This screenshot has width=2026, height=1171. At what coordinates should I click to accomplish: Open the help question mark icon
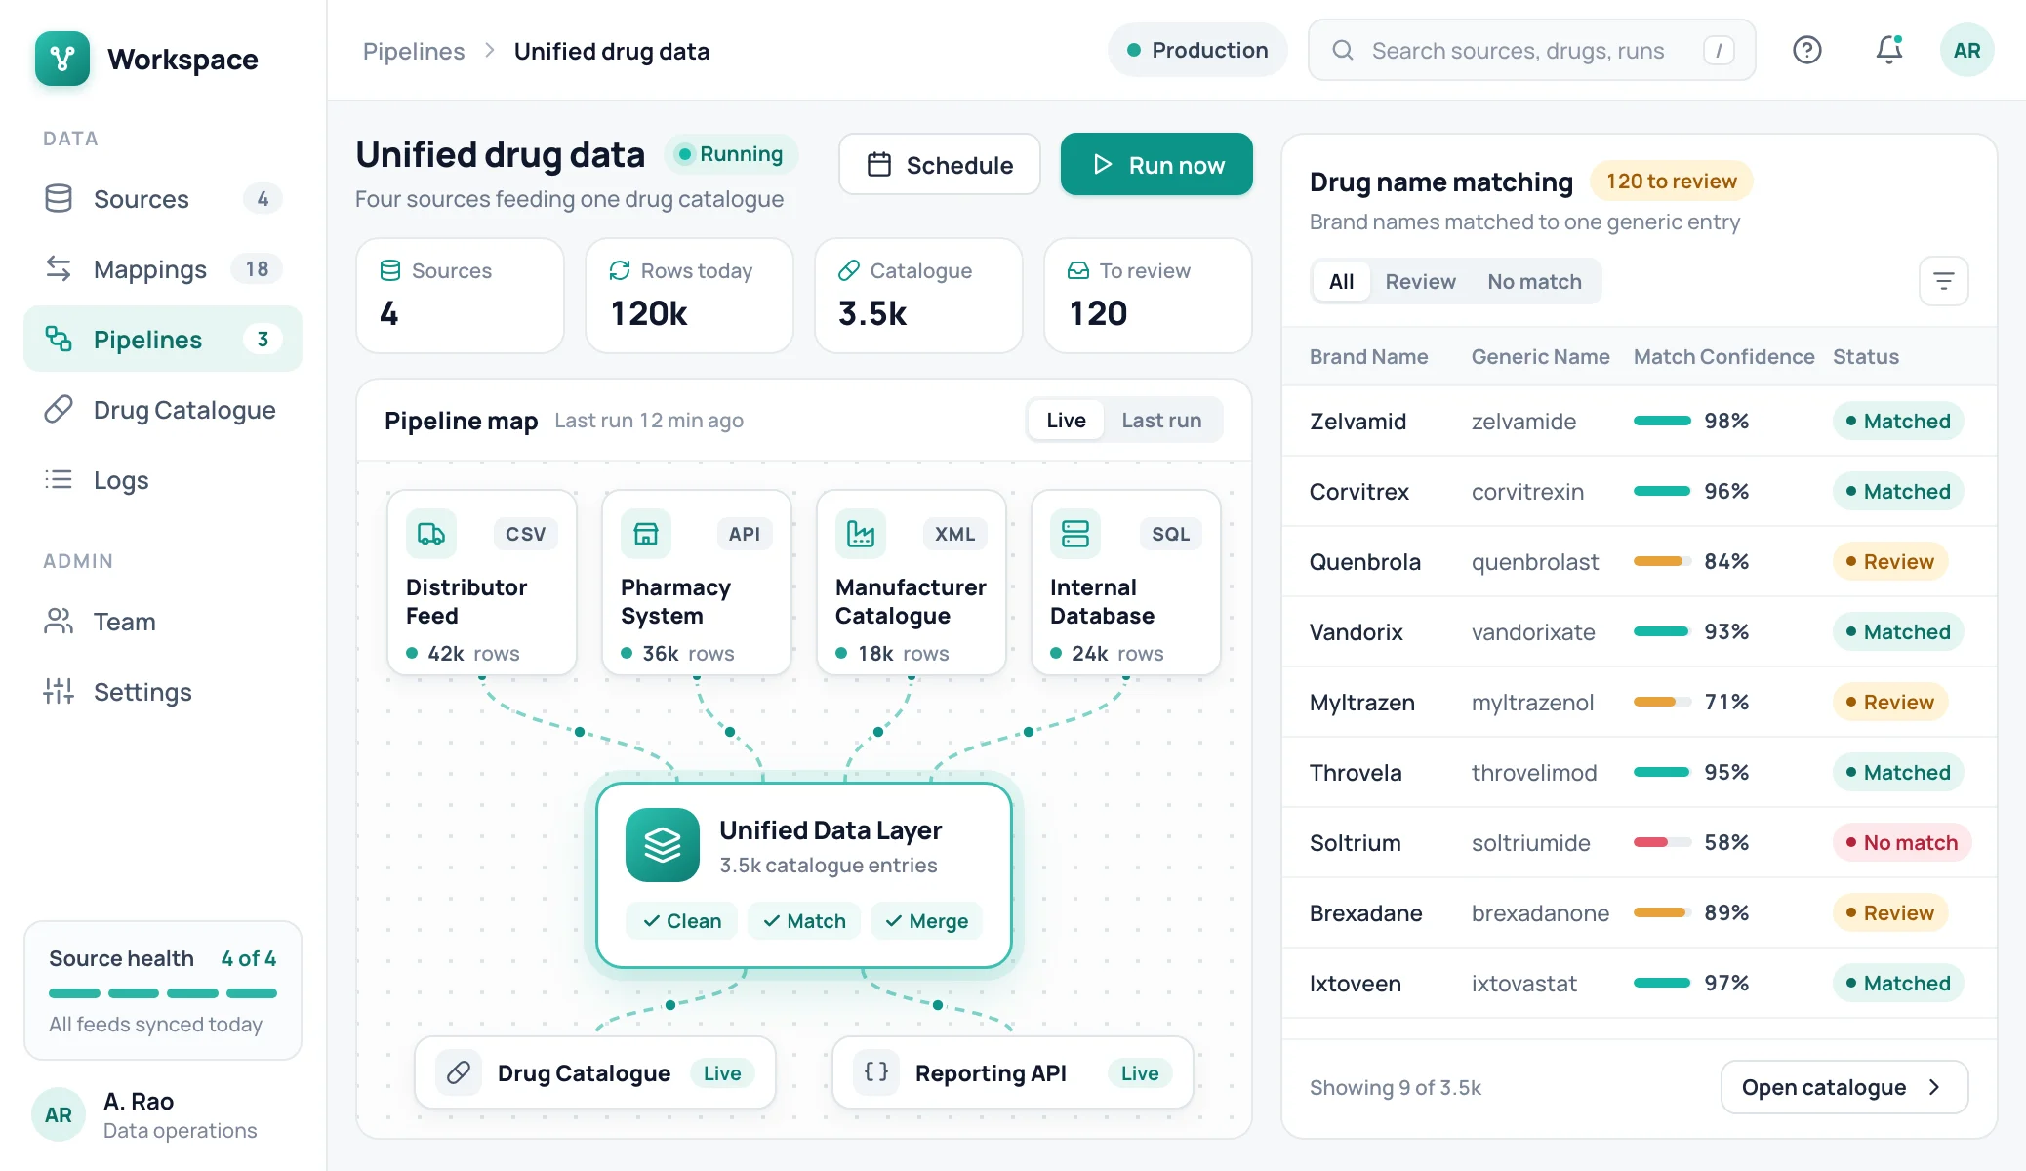point(1807,50)
